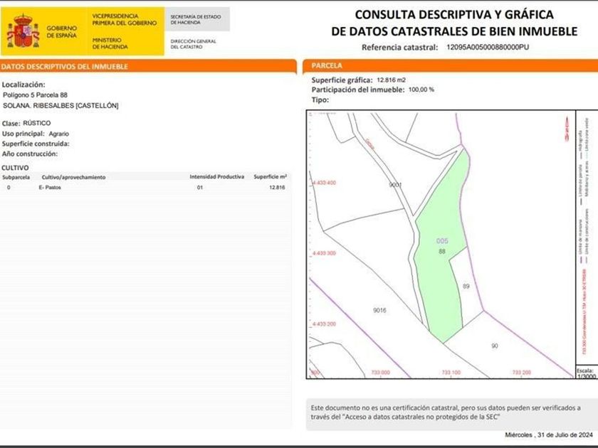Click the Ministerio de Hacienda text in banner
The image size is (598, 448).
pos(110,43)
